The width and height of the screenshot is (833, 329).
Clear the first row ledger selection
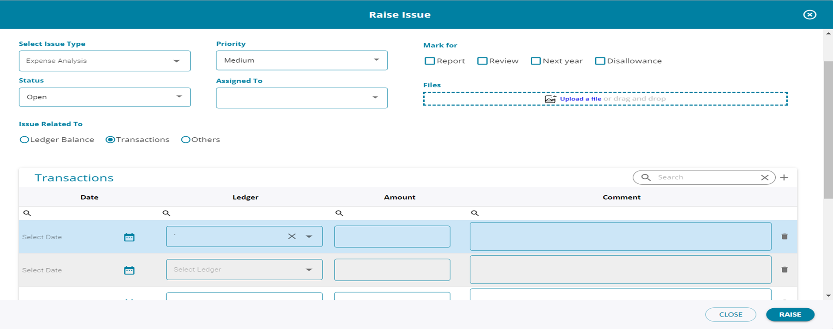(292, 236)
